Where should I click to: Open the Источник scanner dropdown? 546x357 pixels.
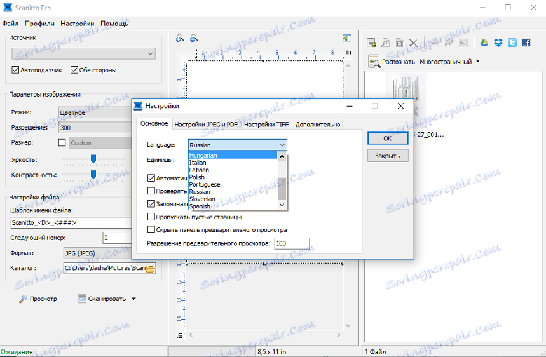point(83,53)
